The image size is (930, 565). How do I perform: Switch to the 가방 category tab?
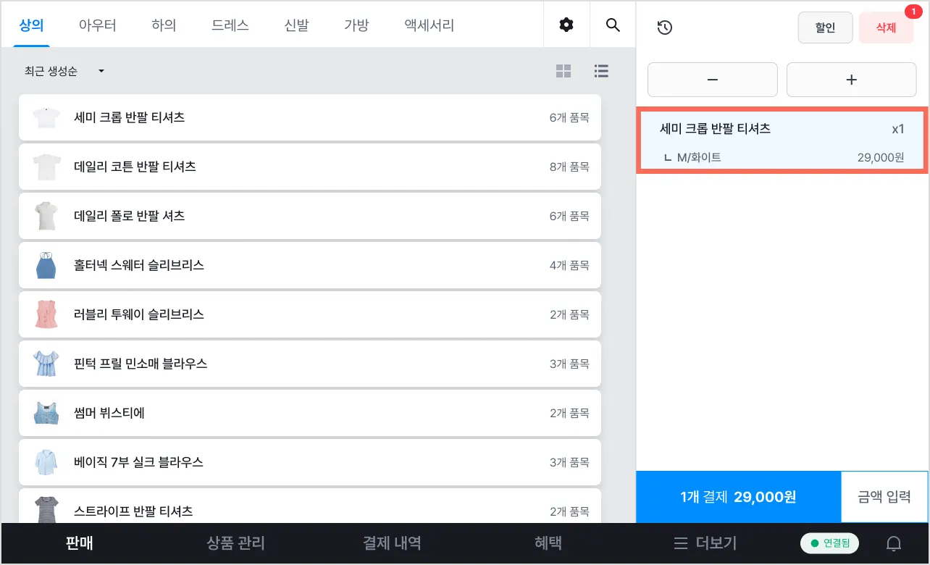(x=356, y=25)
